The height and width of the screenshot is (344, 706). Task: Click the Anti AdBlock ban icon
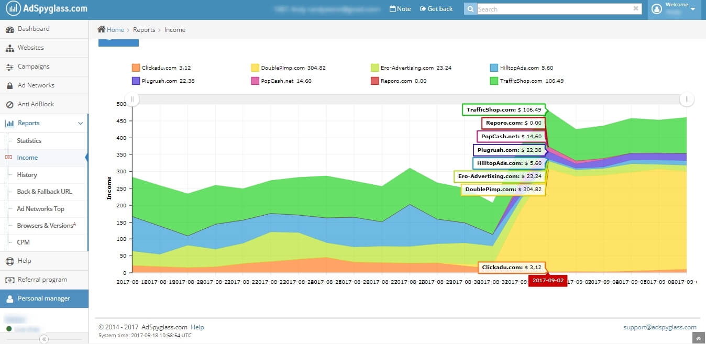pos(10,105)
